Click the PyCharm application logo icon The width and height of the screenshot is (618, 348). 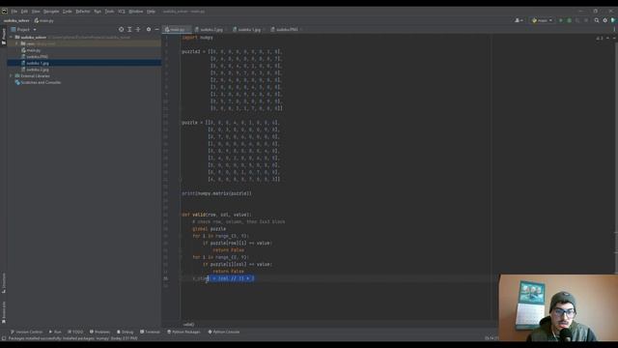point(4,11)
